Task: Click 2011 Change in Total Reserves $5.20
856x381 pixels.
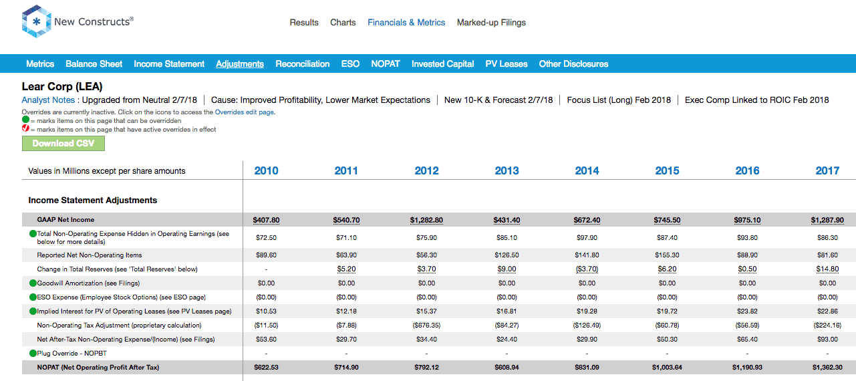Action: click(x=346, y=269)
